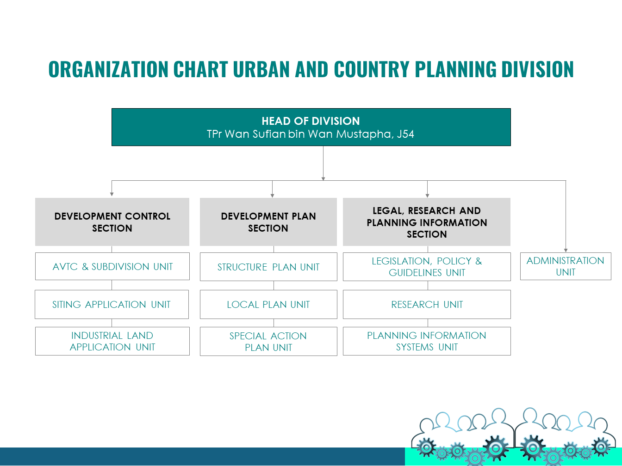Click the Siting Application Unit box

[112, 304]
